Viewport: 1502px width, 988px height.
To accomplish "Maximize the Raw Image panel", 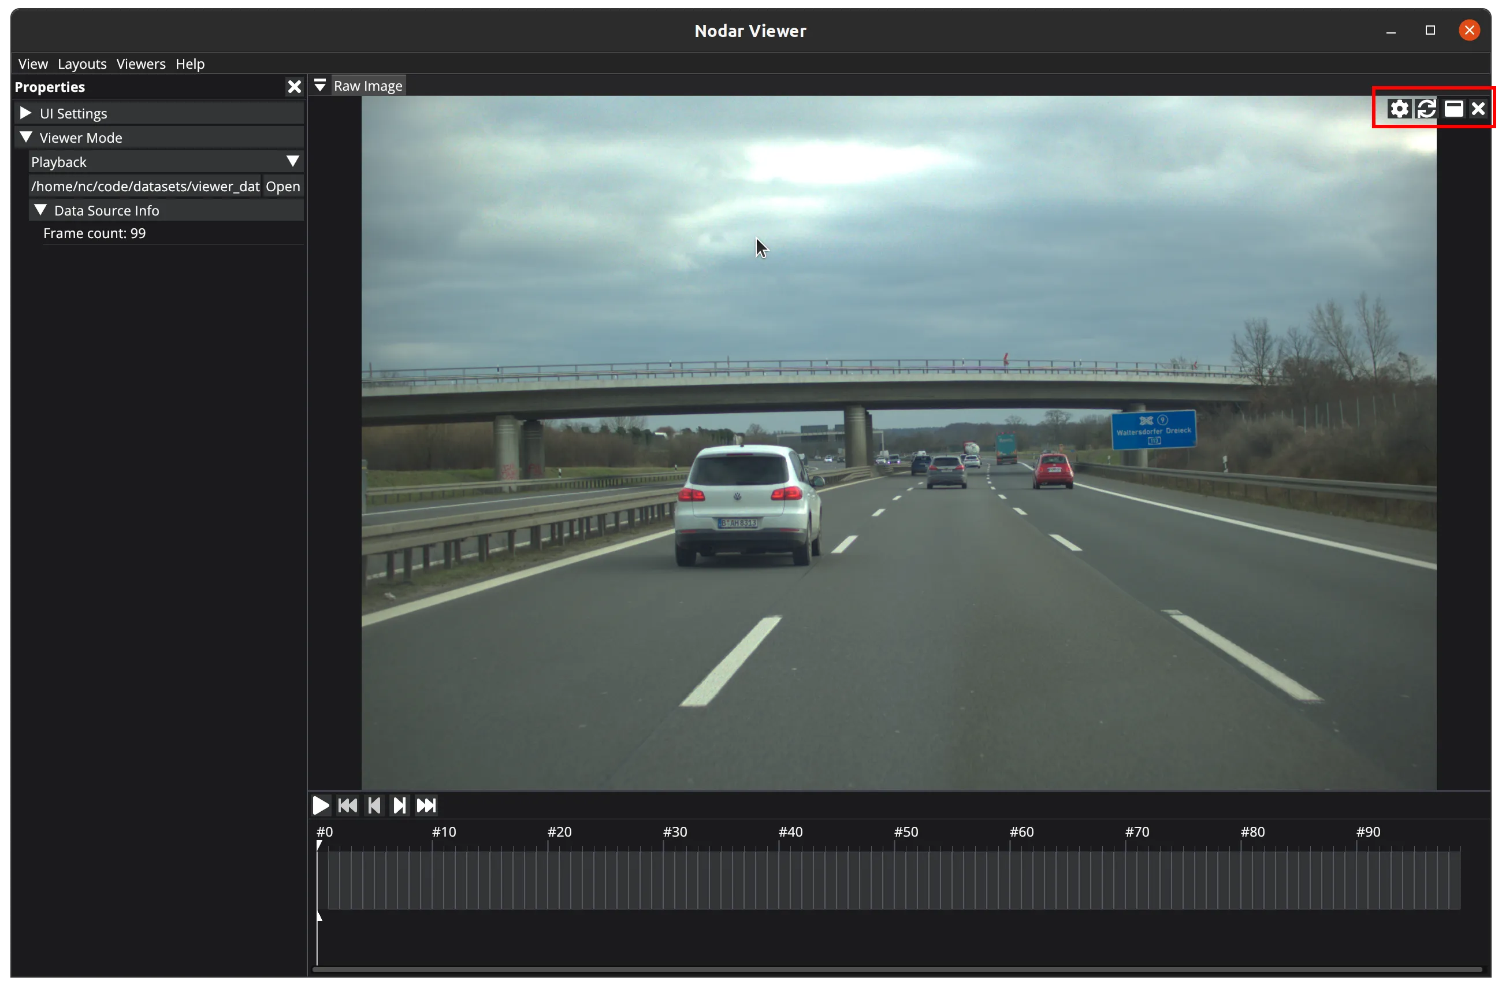I will [x=1453, y=109].
